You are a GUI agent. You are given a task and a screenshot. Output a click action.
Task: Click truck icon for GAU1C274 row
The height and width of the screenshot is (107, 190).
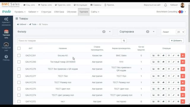(x=163, y=95)
